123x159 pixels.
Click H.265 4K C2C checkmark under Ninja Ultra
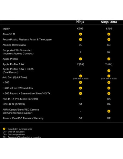(x=109, y=88)
